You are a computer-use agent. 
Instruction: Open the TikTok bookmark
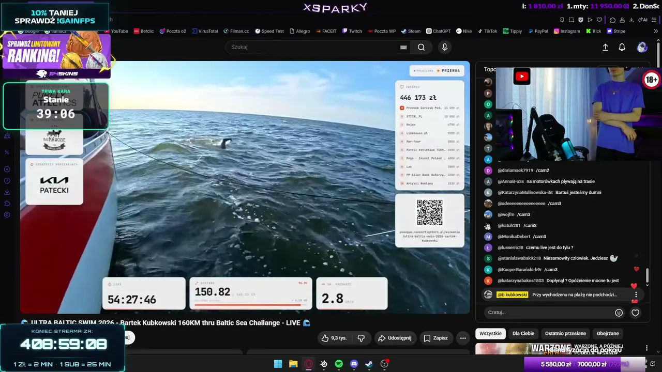pyautogui.click(x=487, y=31)
